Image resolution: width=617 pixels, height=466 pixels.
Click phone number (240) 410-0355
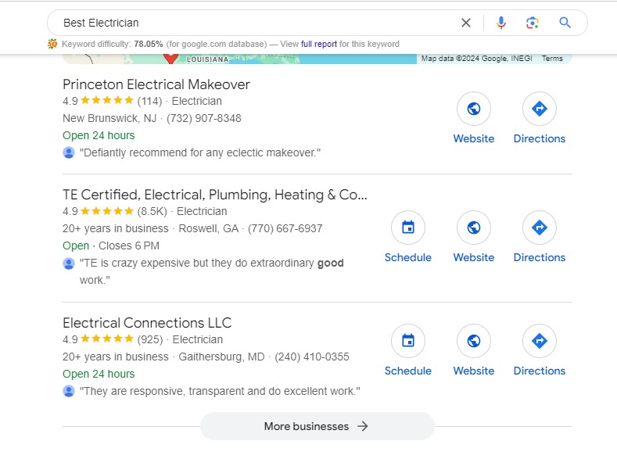click(312, 357)
